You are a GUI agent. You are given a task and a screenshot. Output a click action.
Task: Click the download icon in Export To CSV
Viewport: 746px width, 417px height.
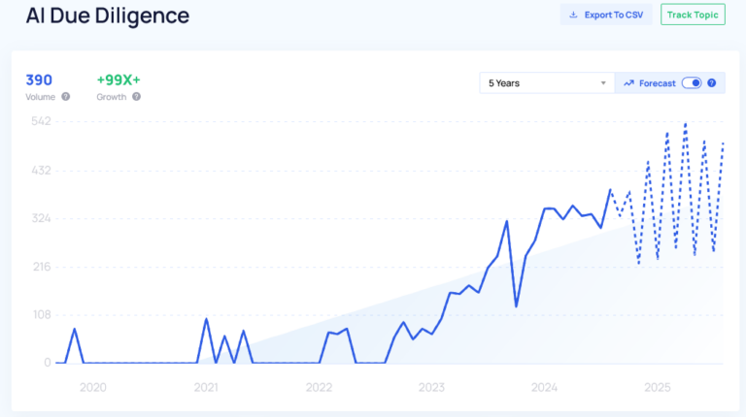tap(573, 15)
